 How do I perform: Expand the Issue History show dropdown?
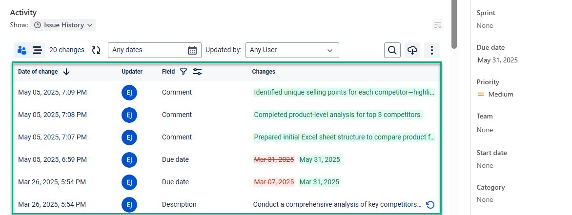tap(63, 25)
